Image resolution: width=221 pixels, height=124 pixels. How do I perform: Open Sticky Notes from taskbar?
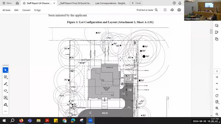tap(56, 121)
